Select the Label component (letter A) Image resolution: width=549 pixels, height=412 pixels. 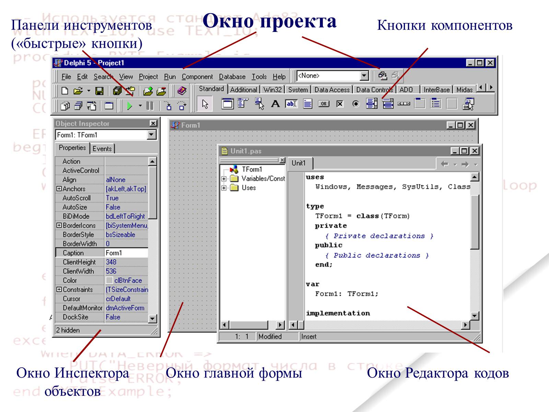tap(275, 104)
